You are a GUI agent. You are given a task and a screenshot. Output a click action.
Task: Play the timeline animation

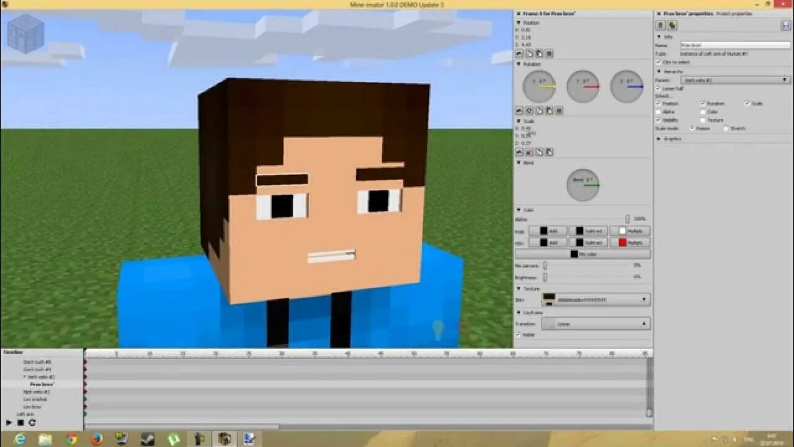(9, 423)
